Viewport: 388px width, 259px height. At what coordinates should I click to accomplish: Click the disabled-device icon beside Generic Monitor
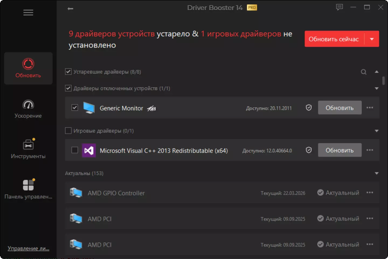point(151,108)
